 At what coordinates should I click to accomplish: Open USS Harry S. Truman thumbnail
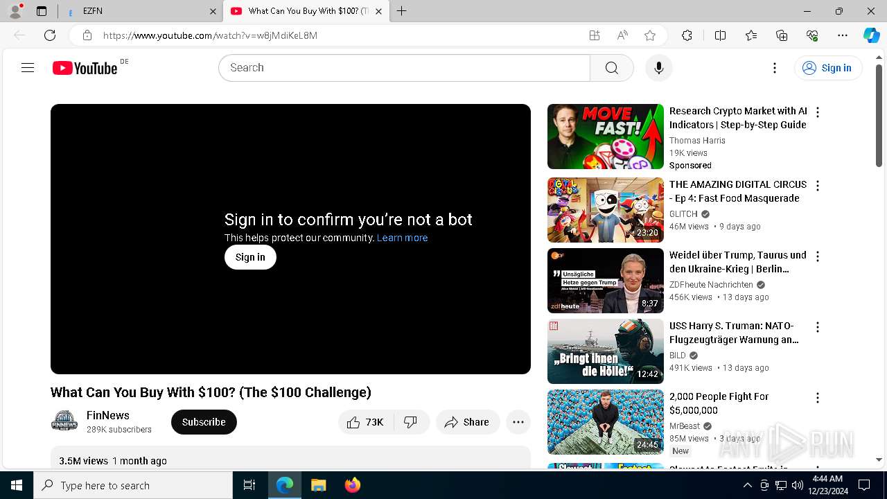click(x=606, y=351)
